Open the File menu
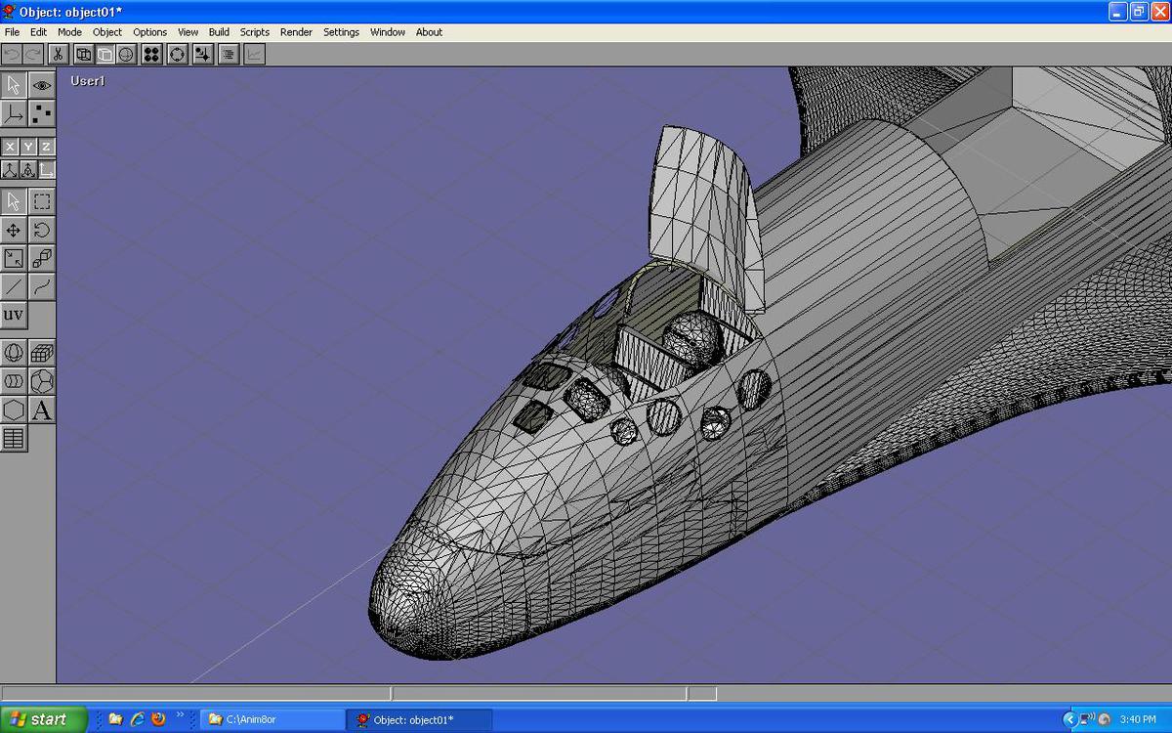The height and width of the screenshot is (733, 1172). point(12,32)
